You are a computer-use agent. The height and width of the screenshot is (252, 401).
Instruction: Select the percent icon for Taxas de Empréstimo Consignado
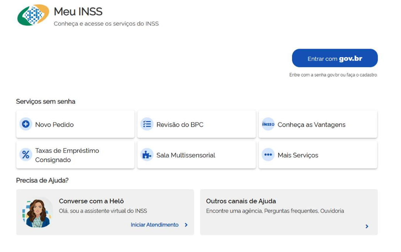(x=25, y=155)
